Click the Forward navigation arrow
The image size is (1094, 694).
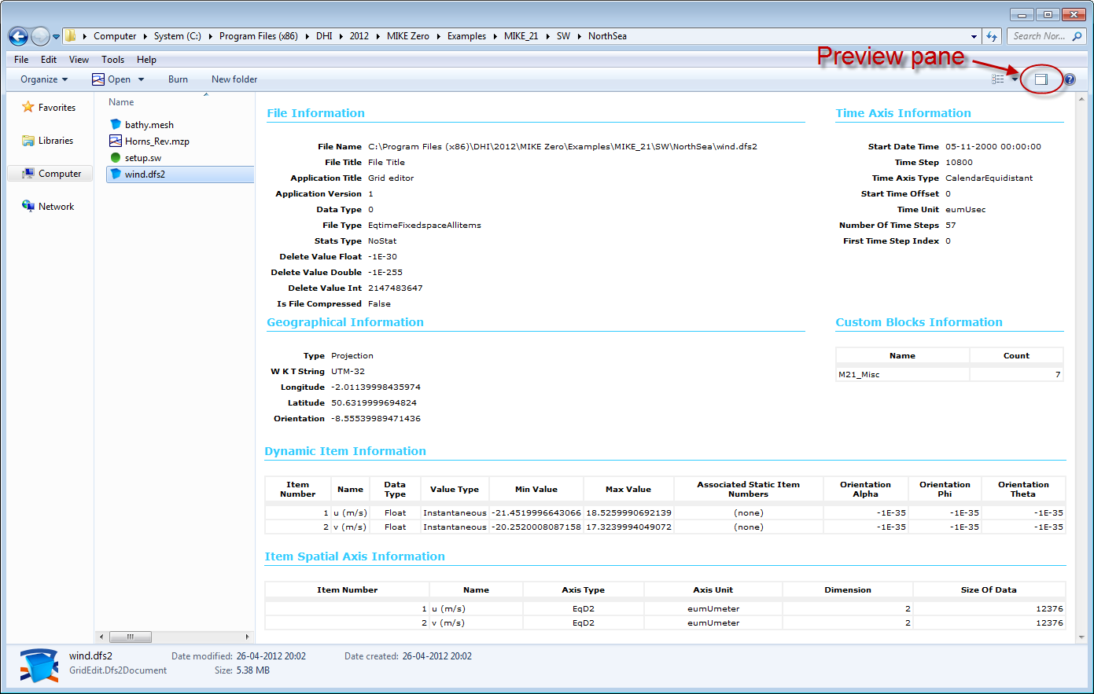pyautogui.click(x=40, y=36)
